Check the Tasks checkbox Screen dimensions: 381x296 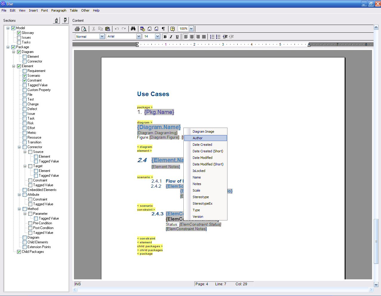pos(19,42)
